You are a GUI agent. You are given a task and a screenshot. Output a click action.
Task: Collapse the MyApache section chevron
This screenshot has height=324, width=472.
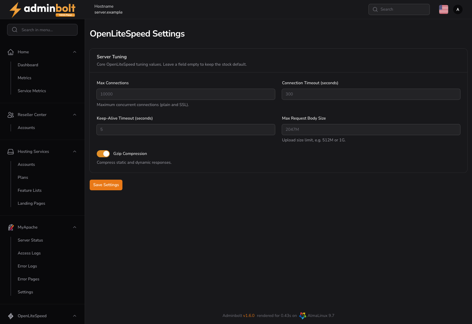coord(75,227)
